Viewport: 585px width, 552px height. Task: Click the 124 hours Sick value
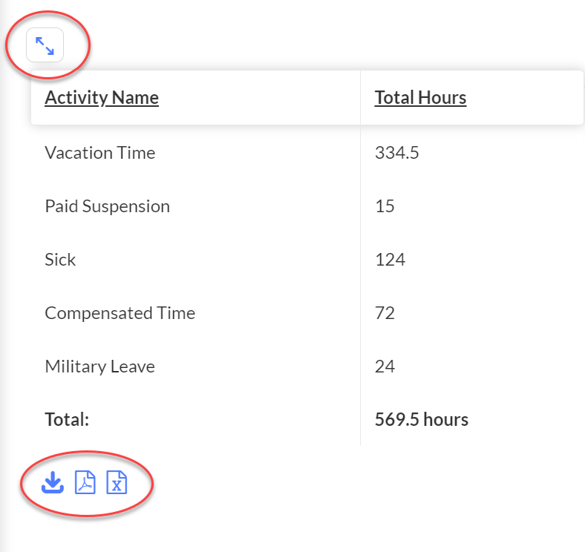(390, 260)
